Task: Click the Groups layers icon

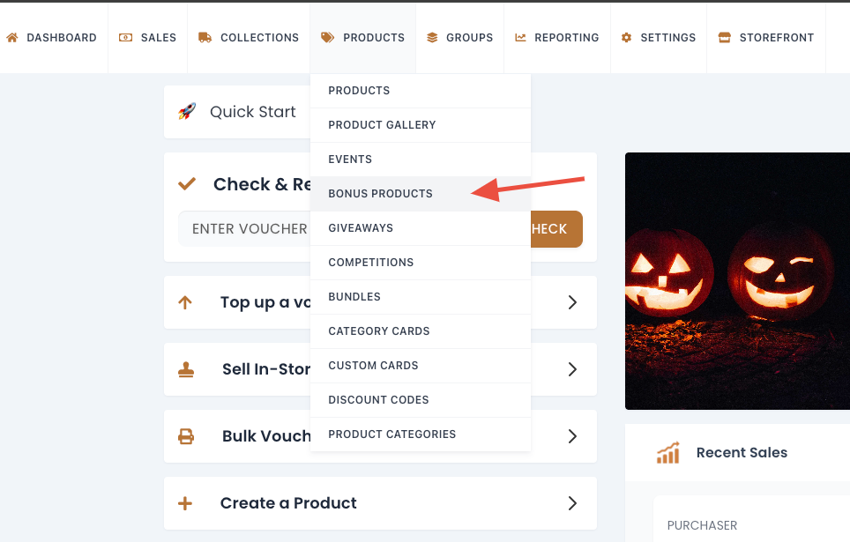Action: point(432,38)
